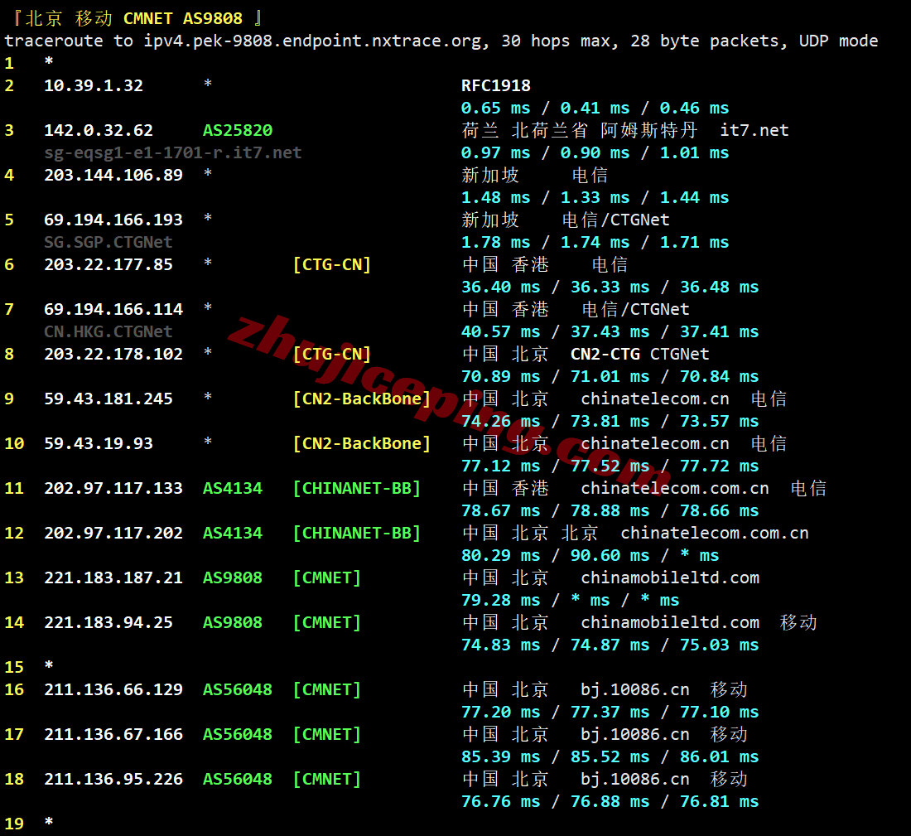
Task: Click the CN.HKG.CTGNet hostname
Action: [x=108, y=331]
